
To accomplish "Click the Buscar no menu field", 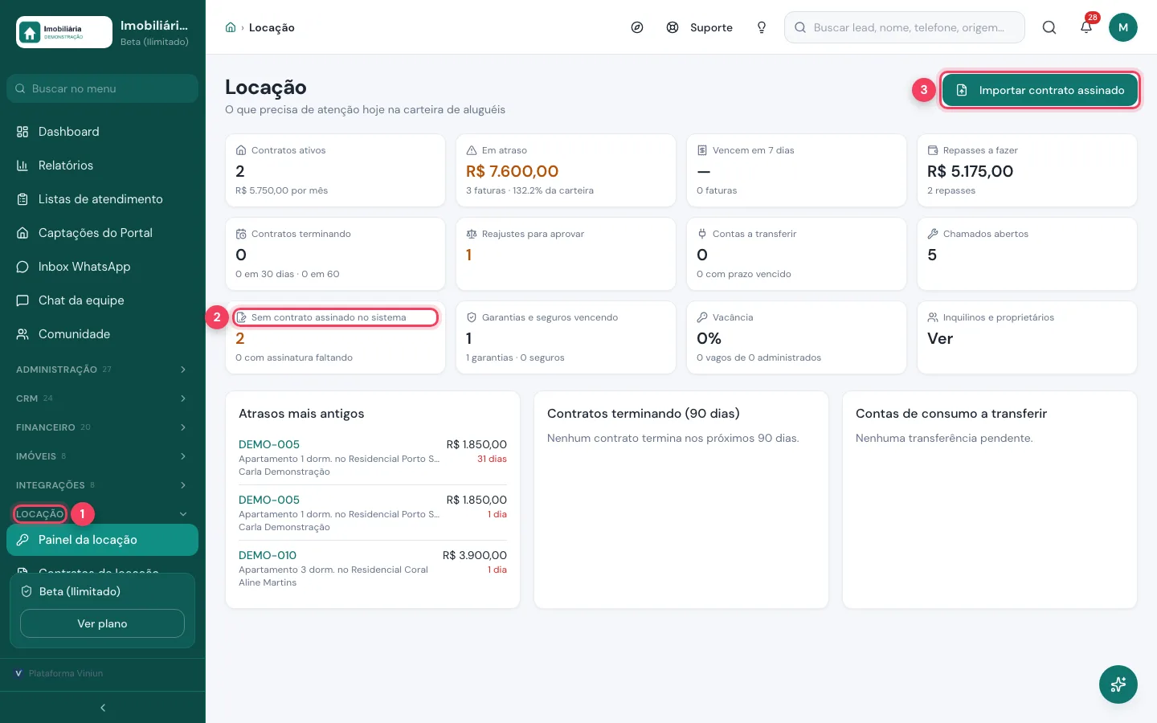I will [x=102, y=88].
